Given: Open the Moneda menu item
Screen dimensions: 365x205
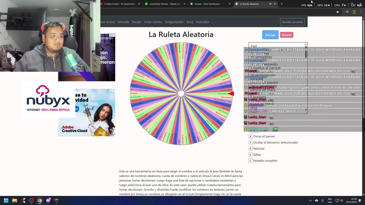Looking at the screenshot, I should tap(123, 22).
